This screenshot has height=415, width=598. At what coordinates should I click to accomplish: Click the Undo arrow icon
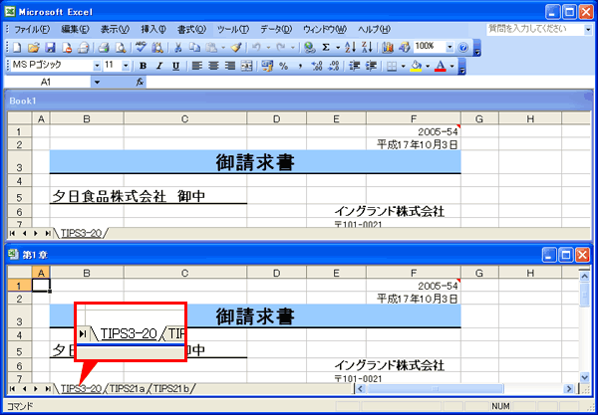click(256, 47)
